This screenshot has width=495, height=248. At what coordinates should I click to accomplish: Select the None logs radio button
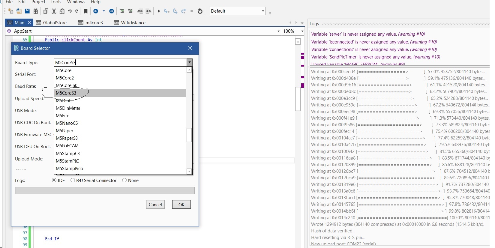tap(124, 180)
